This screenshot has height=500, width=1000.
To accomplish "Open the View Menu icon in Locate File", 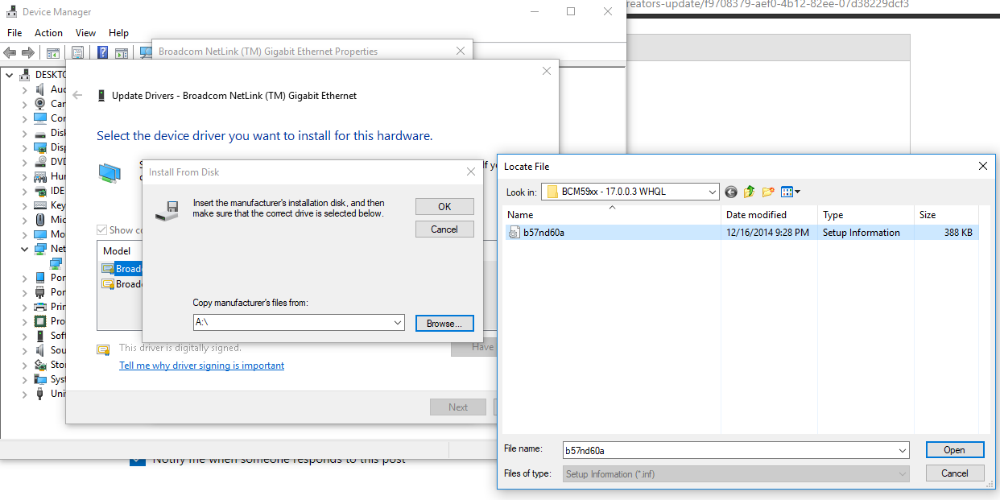I will pyautogui.click(x=790, y=192).
